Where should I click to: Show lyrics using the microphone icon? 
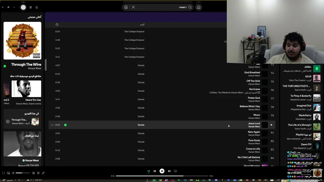click(43, 173)
